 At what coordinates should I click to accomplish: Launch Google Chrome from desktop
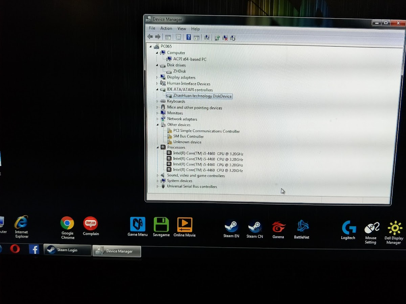(x=67, y=228)
